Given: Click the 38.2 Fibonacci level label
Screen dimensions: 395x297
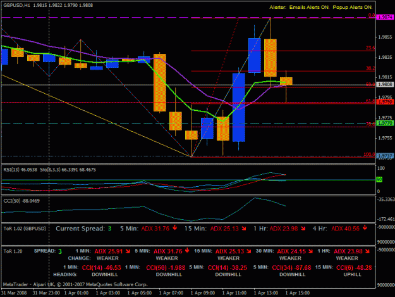Looking at the screenshot, I should coord(370,68).
